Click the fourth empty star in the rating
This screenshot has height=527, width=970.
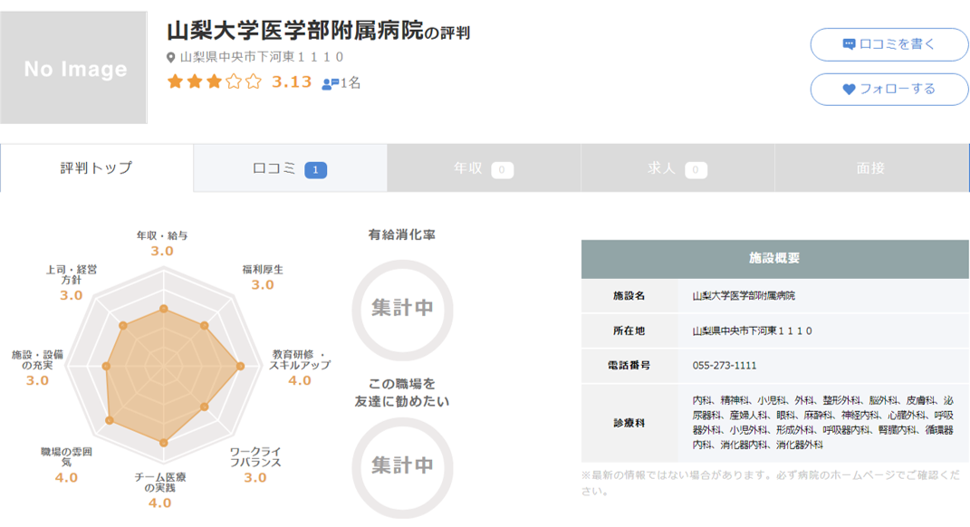pos(235,81)
